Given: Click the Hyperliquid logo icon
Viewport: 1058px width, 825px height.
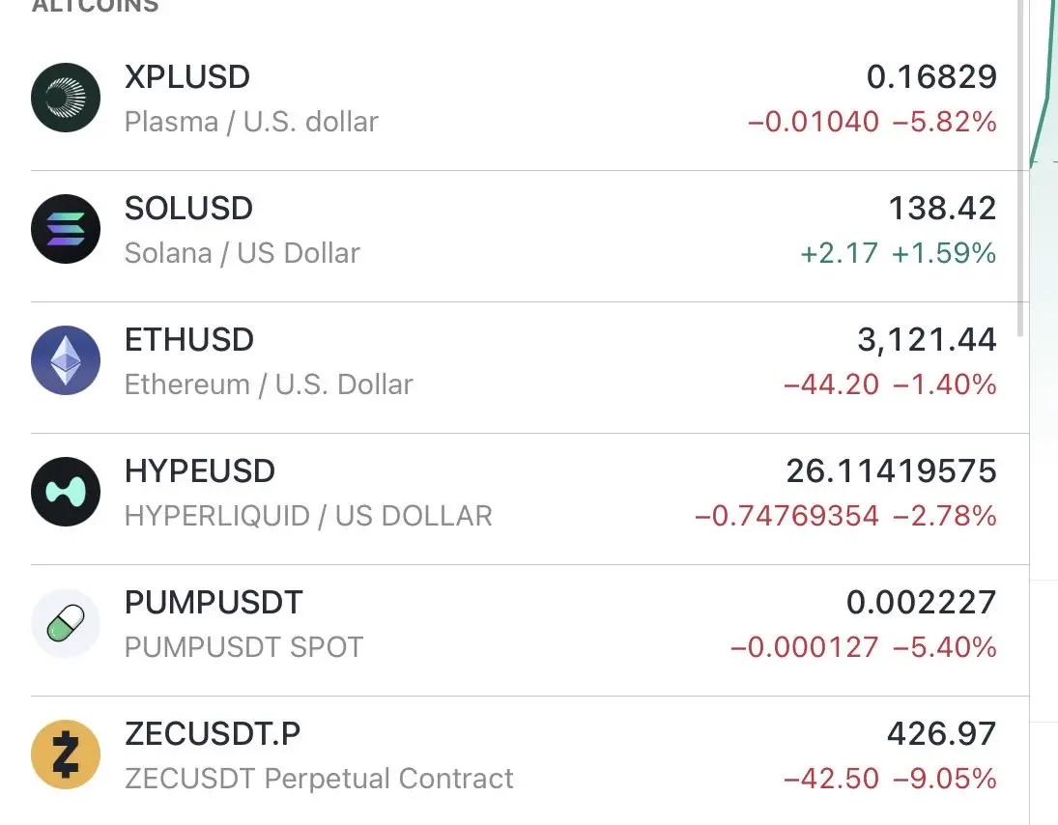Looking at the screenshot, I should coord(66,492).
